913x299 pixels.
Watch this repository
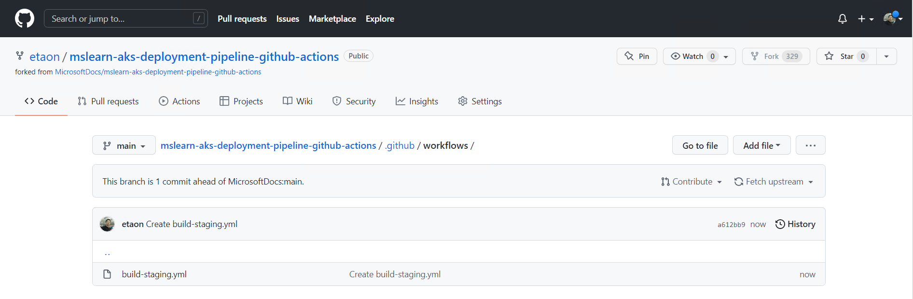click(x=699, y=56)
